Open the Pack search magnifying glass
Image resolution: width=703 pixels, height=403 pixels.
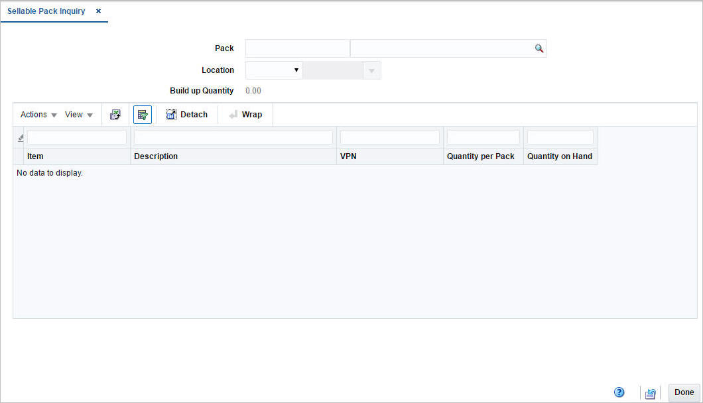[539, 48]
